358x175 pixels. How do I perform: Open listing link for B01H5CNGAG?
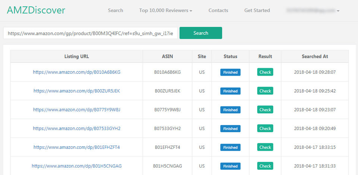[x=77, y=166]
